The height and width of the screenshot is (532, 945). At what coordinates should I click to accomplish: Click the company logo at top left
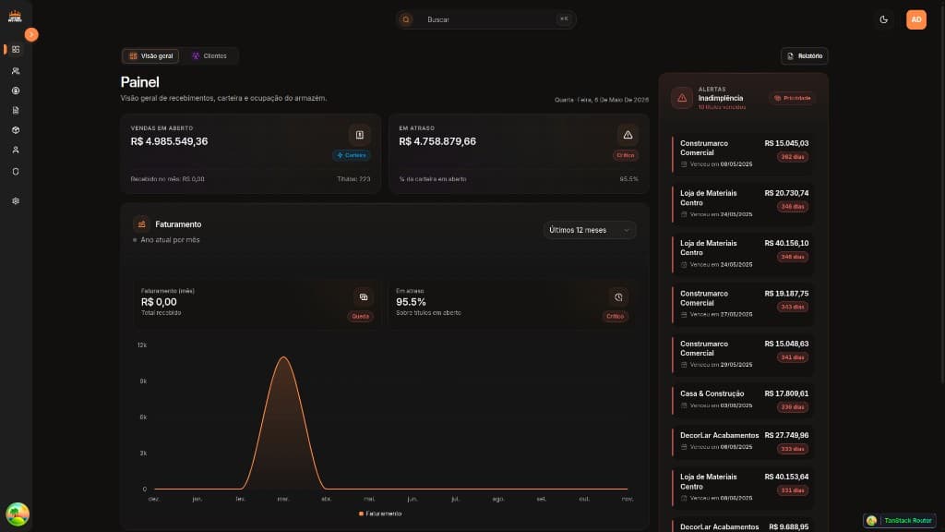[x=15, y=17]
